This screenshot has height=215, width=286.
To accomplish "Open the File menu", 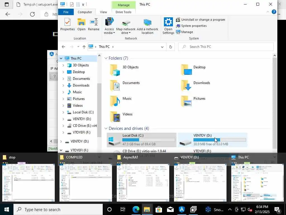I will click(66, 12).
